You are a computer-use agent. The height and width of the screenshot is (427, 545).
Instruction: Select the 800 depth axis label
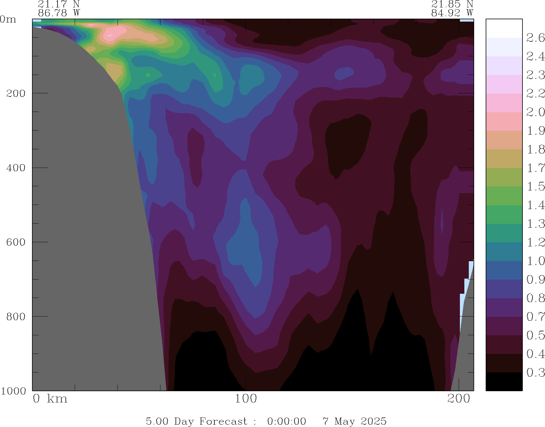click(16, 317)
